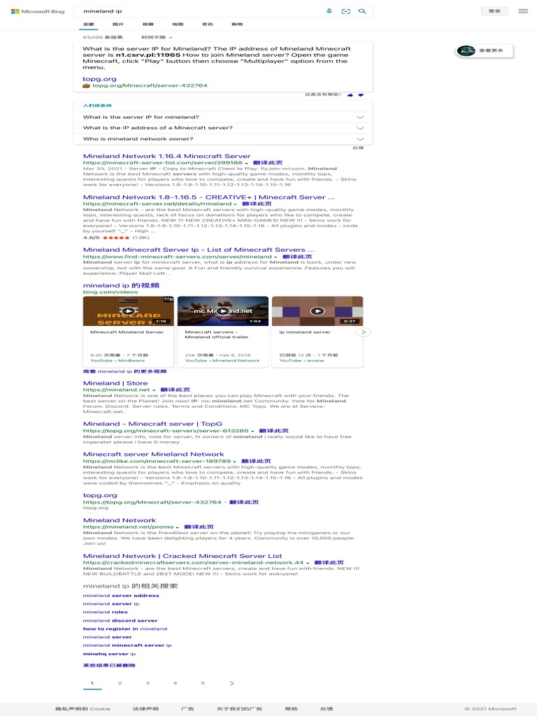Open 'Mineland Network 1.16.4 Minecraft Server' result
This screenshot has height=716, width=537.
166,156
